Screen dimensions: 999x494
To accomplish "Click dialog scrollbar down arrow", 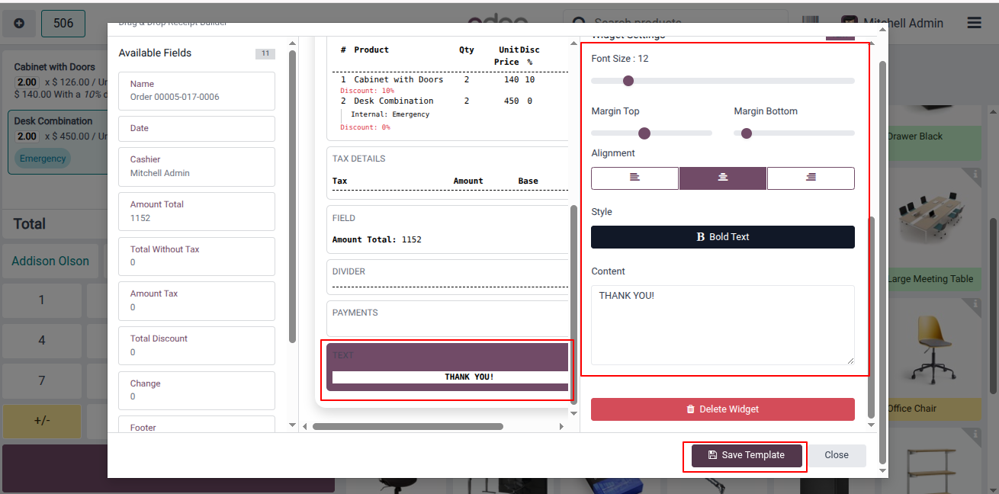I will [x=883, y=472].
